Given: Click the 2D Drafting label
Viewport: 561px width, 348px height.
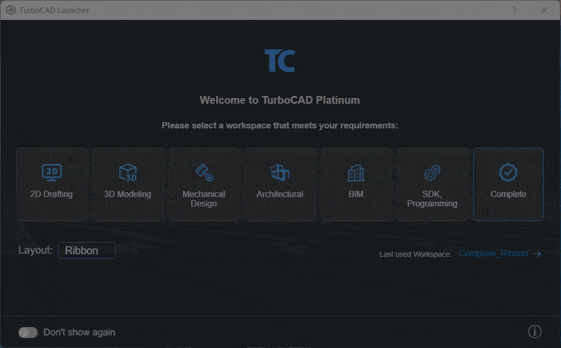Looking at the screenshot, I should (51, 194).
